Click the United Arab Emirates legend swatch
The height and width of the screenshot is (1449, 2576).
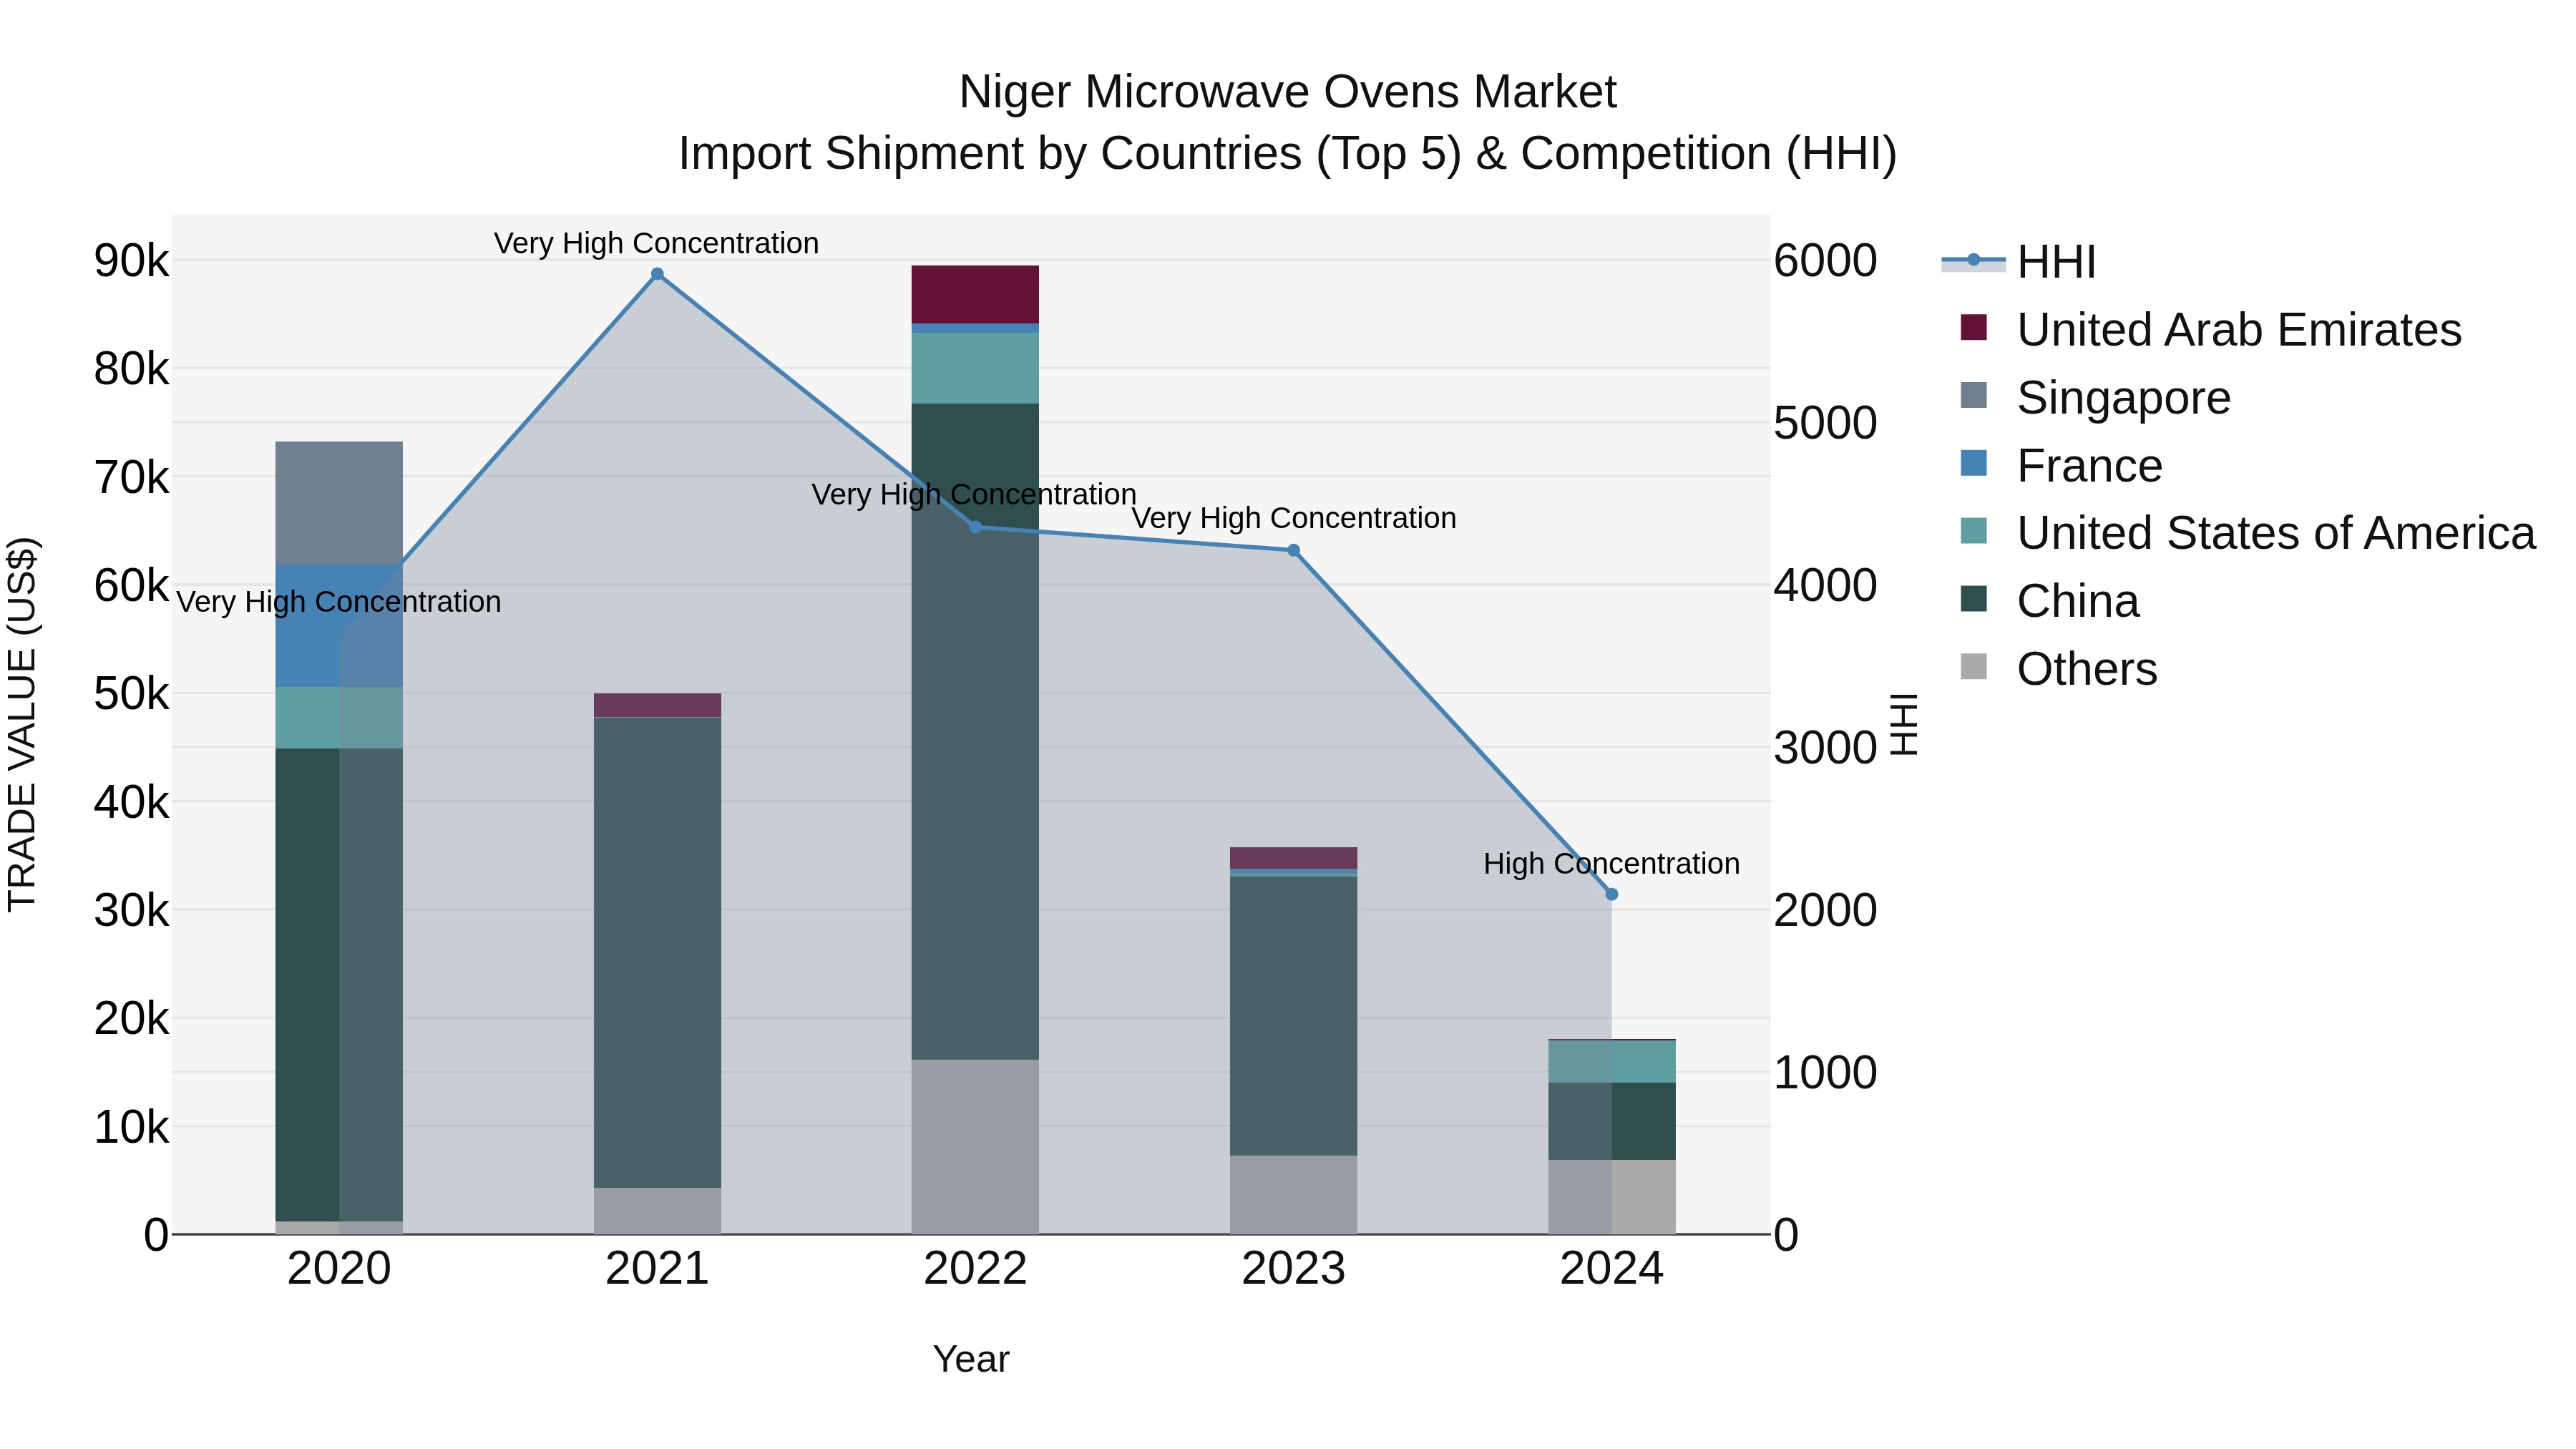[x=1974, y=327]
